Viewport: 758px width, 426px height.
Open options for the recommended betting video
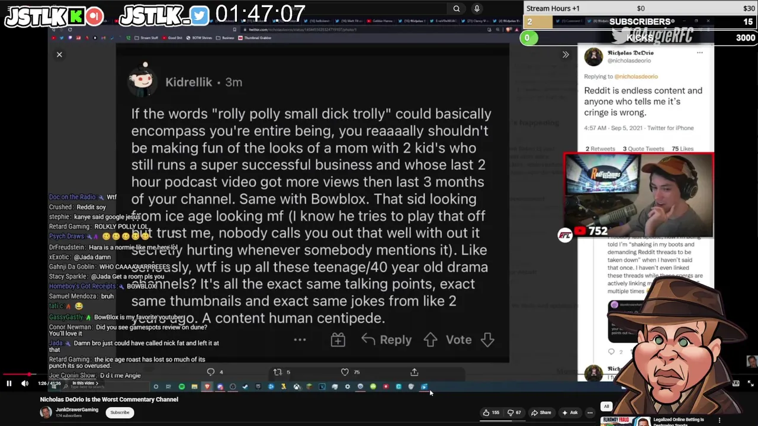720,420
